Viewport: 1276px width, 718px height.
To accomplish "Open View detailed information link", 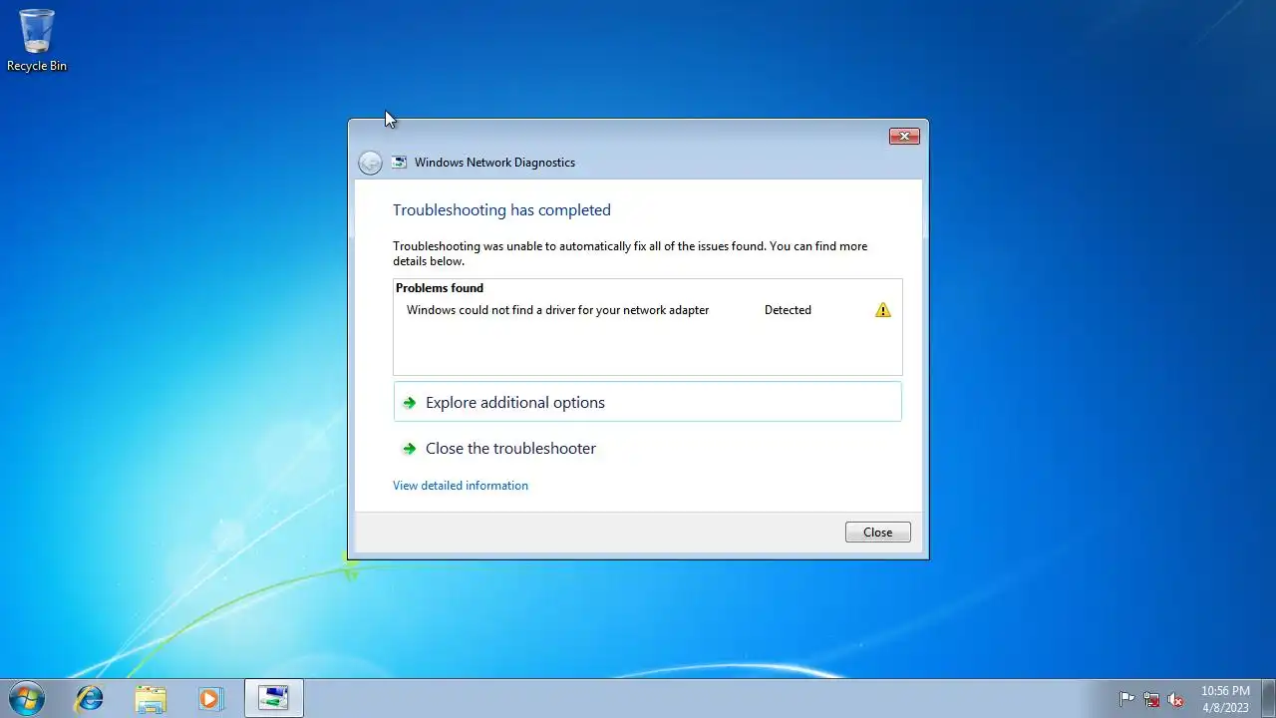I will (461, 486).
